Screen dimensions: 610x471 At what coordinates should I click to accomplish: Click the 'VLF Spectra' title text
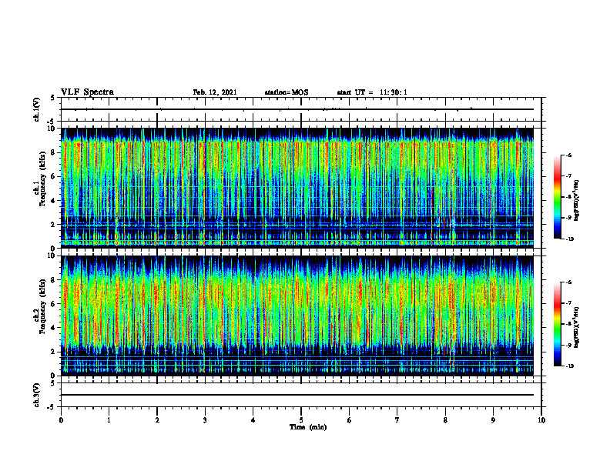[x=87, y=92]
